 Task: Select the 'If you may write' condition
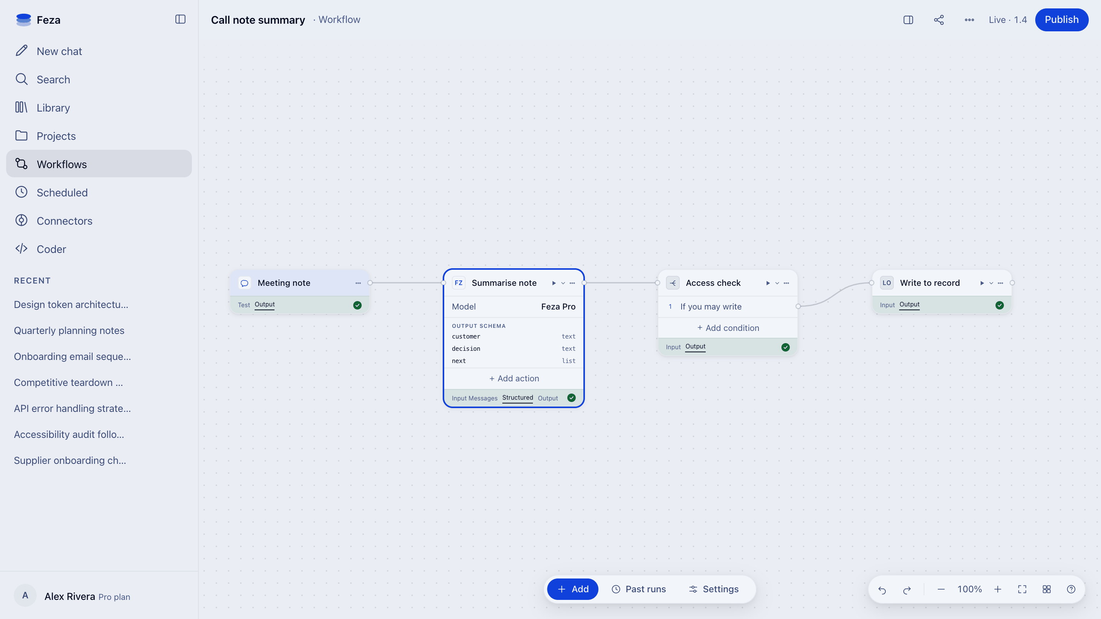[x=728, y=307]
